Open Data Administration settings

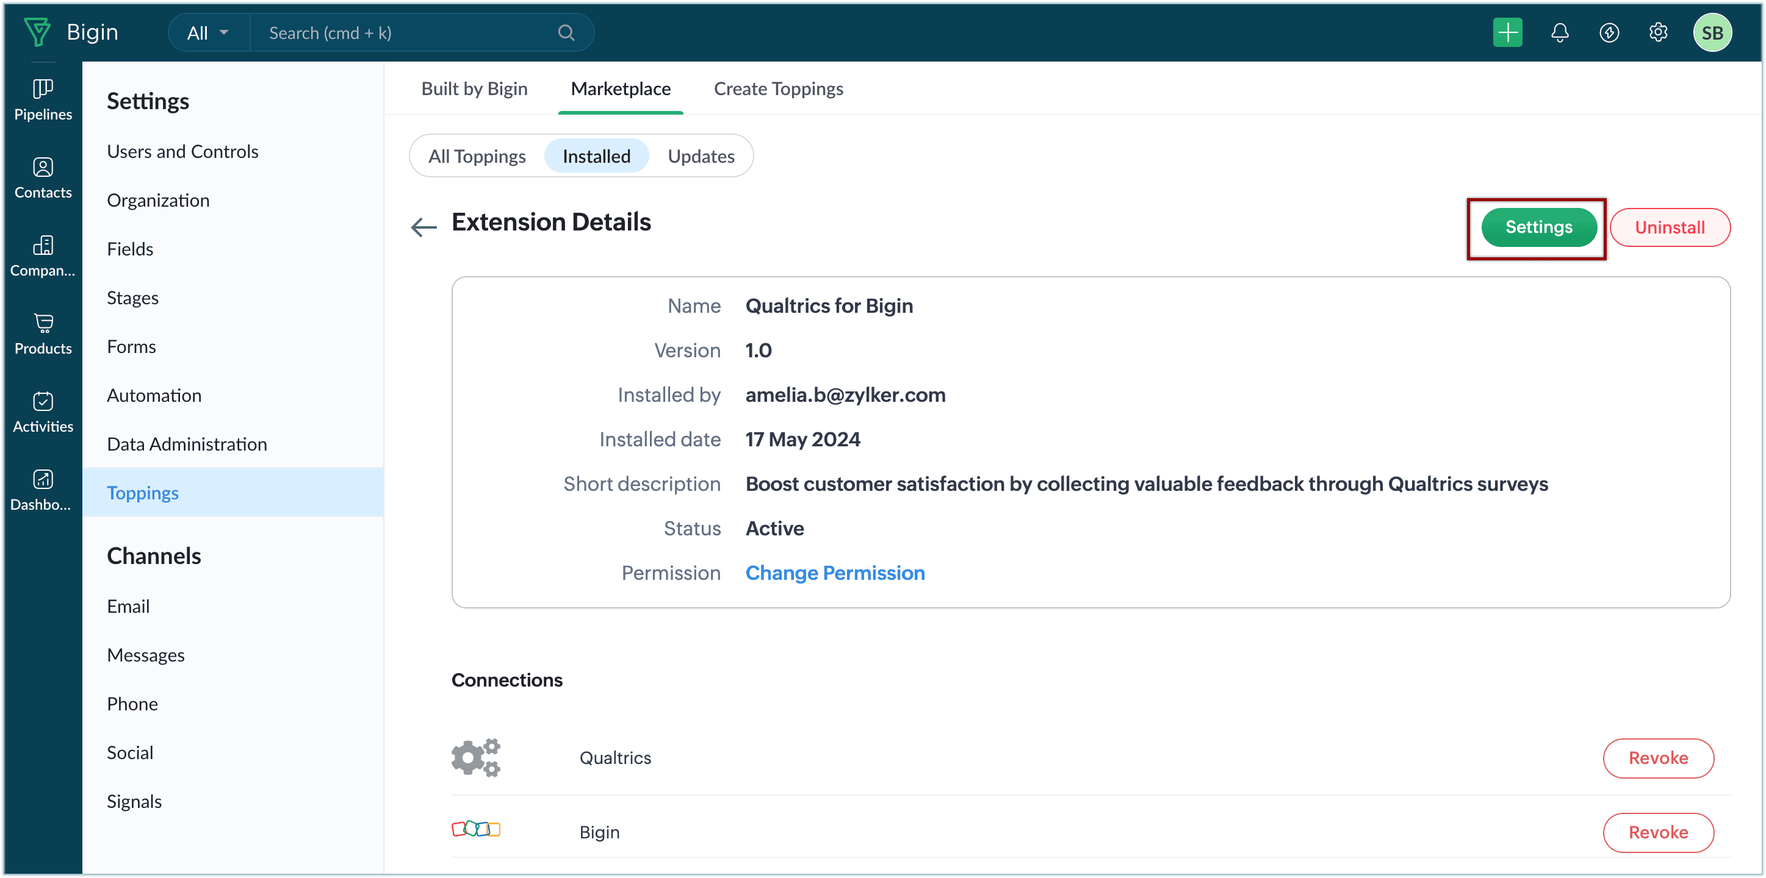pos(187,444)
